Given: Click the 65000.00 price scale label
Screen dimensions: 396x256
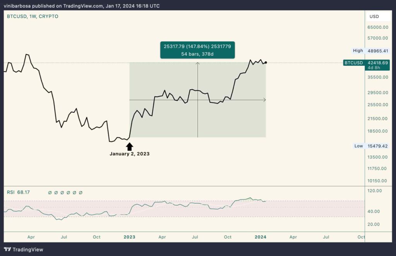Looking at the screenshot, I should click(x=378, y=27).
